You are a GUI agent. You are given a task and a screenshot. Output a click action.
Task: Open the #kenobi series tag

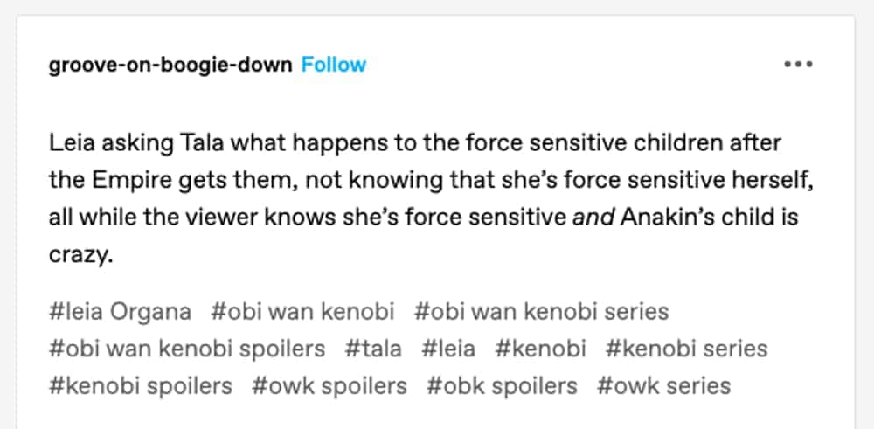click(x=686, y=349)
